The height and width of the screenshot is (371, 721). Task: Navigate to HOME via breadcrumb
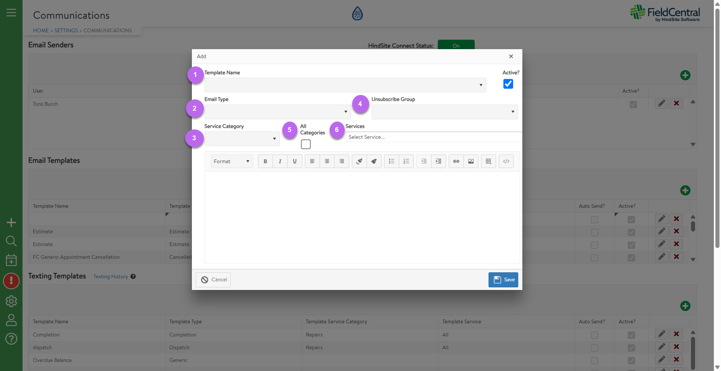41,30
